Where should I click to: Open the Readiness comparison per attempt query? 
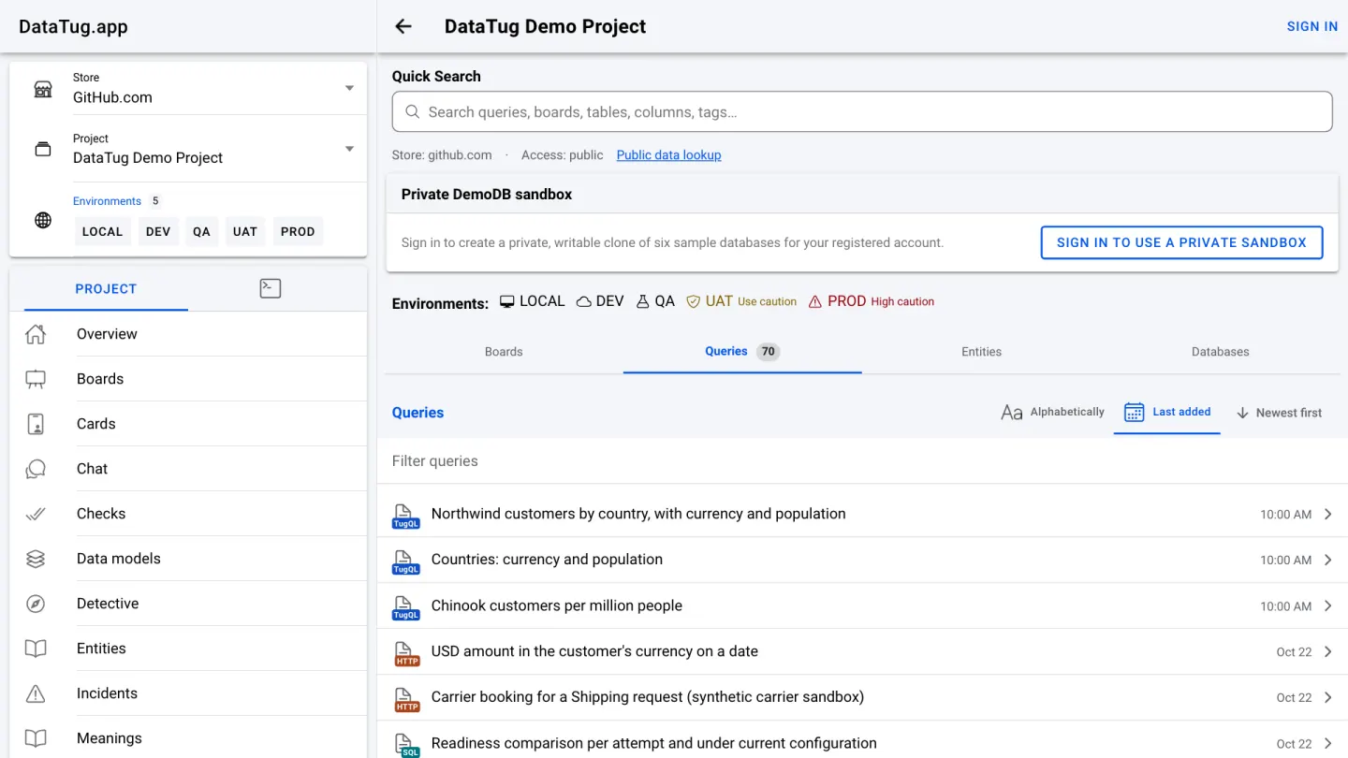point(862,744)
